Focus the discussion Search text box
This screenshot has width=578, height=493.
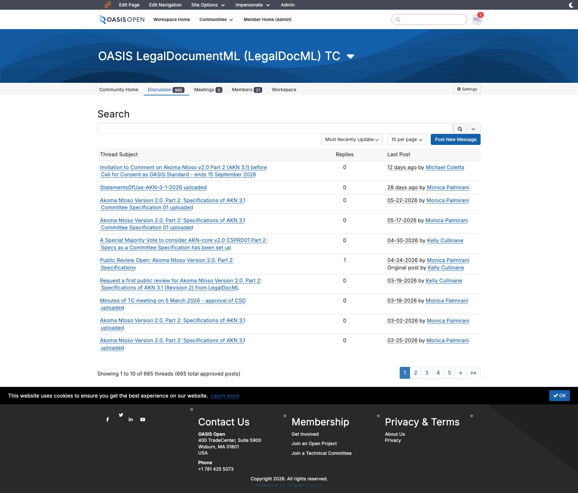click(x=275, y=128)
